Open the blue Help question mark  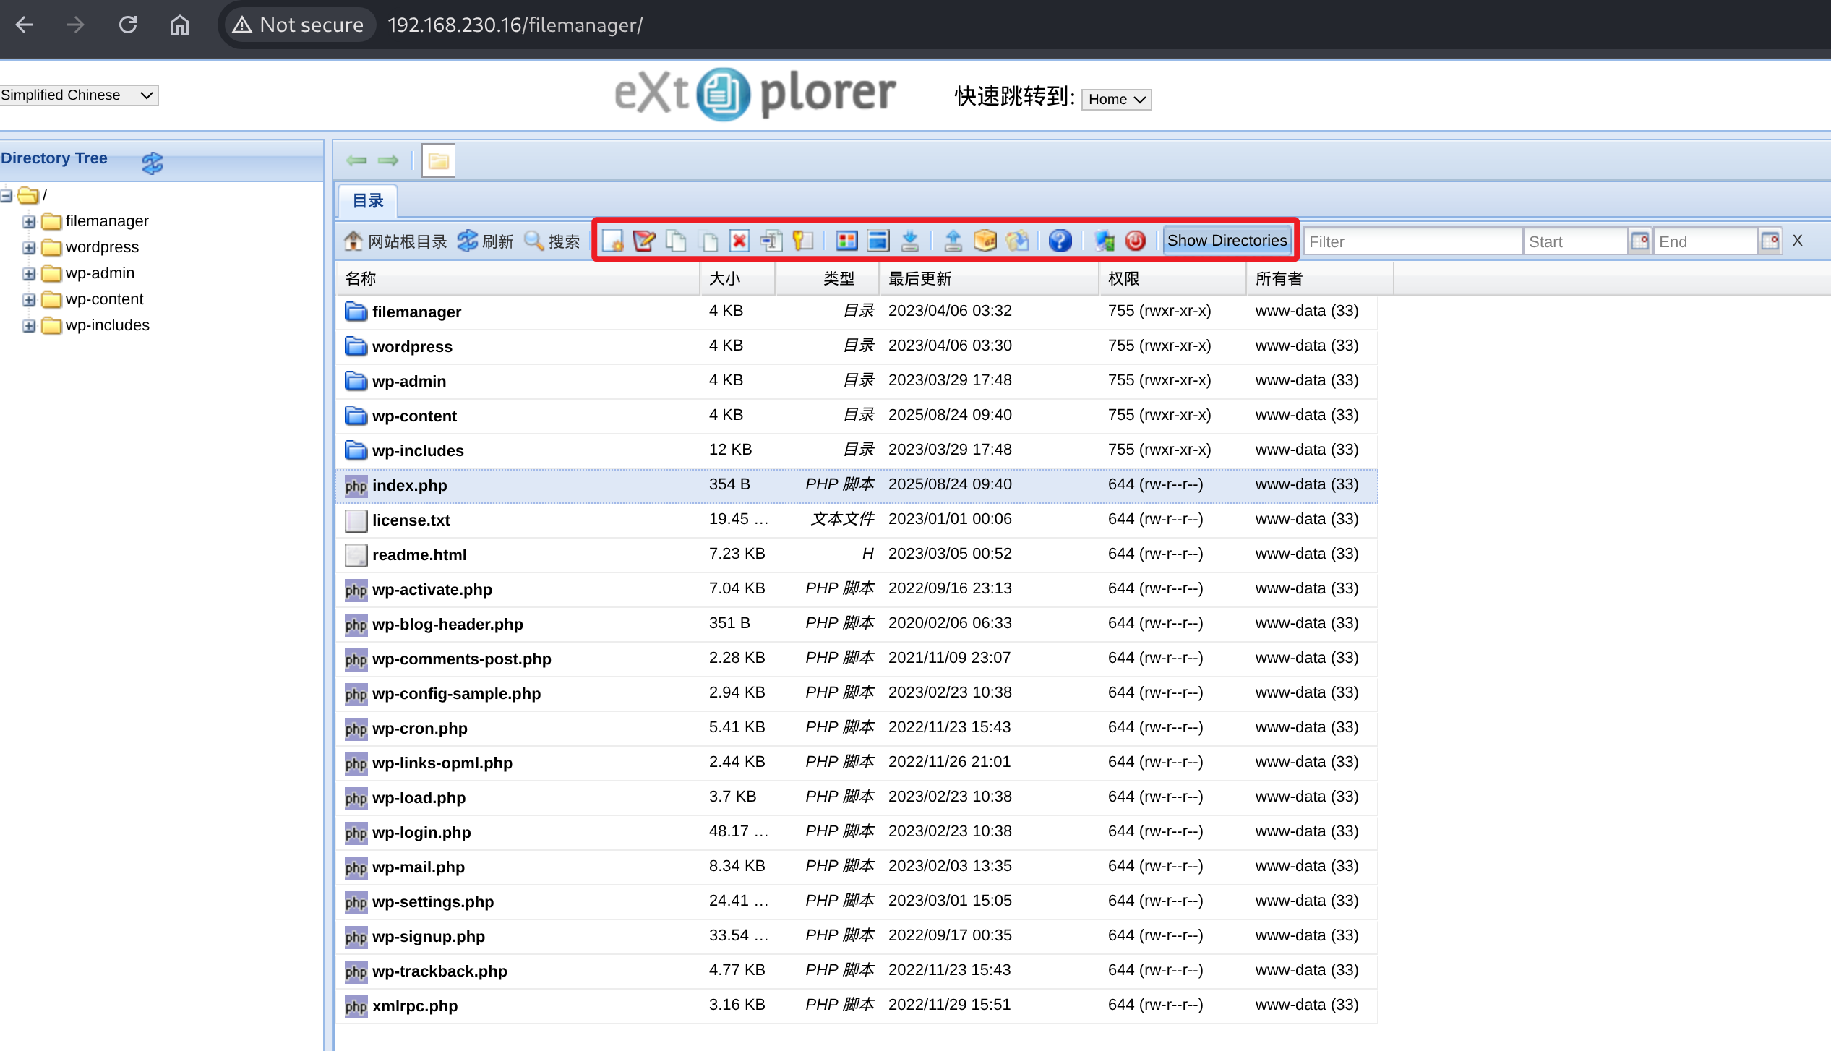[1060, 241]
